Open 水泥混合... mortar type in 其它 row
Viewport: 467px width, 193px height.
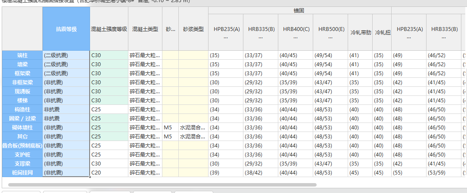coord(193,137)
